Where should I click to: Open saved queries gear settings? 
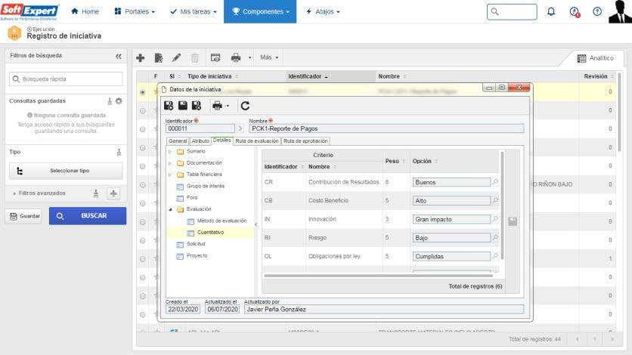pos(119,101)
